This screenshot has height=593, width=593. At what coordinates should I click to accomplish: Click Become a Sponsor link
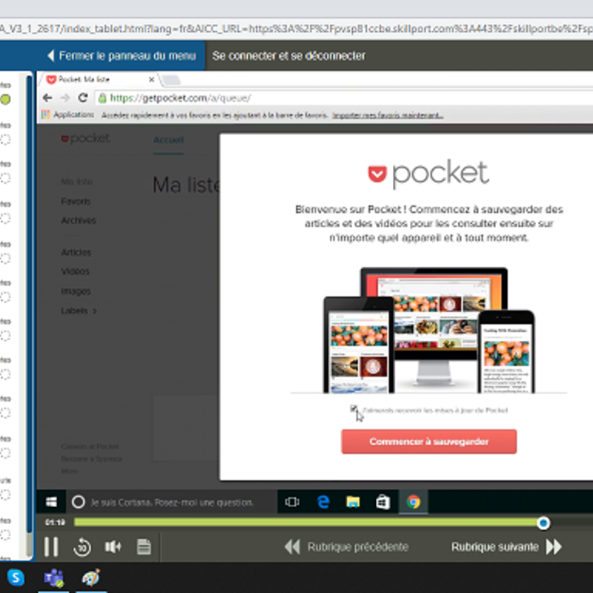coord(91,459)
